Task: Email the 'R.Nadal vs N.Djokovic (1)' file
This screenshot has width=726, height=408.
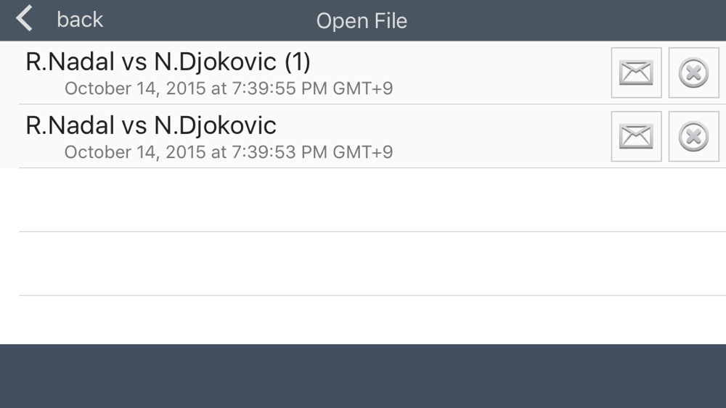Action: pos(636,72)
